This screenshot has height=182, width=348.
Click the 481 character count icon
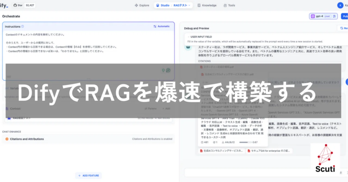pyautogui.click(x=202, y=142)
